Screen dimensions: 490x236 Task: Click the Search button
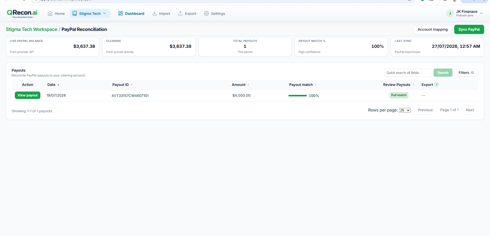pyautogui.click(x=443, y=73)
